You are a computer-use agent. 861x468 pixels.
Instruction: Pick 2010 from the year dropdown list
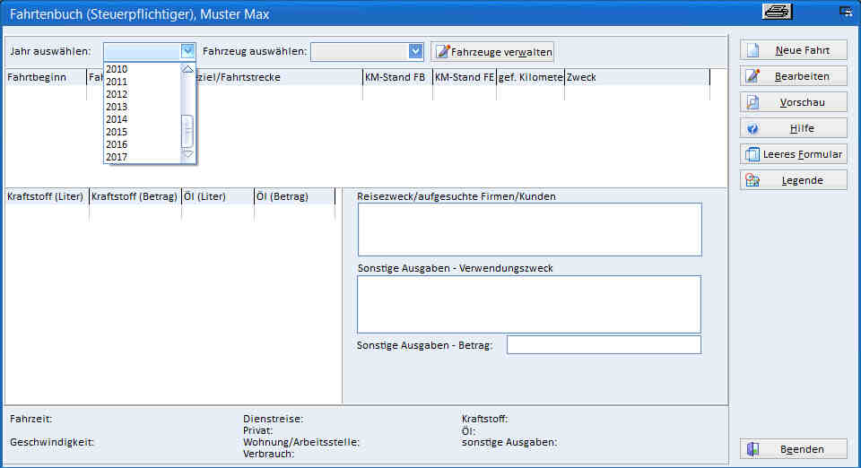[117, 69]
